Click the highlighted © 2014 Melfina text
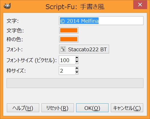This screenshot has height=119, width=150. [79, 21]
